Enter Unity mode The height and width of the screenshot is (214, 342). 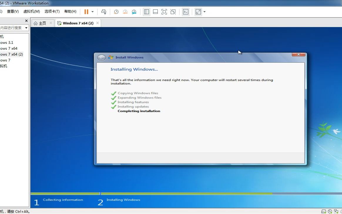click(x=173, y=12)
